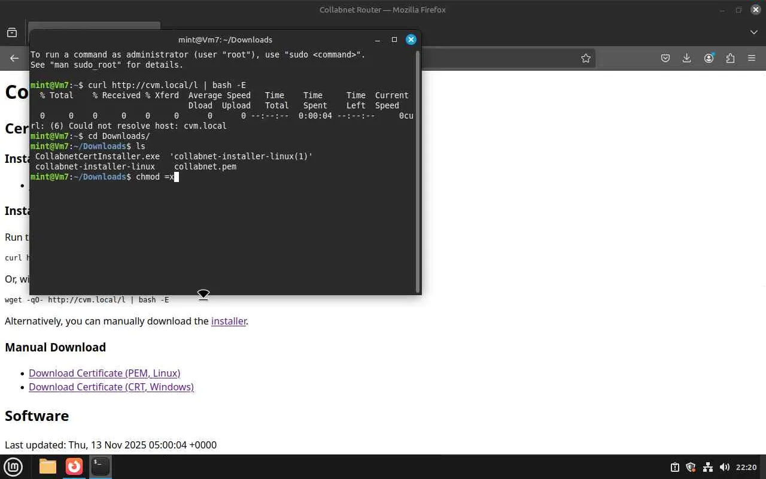Click "Could not resolve host" error line
This screenshot has width=766, height=479.
point(129,126)
